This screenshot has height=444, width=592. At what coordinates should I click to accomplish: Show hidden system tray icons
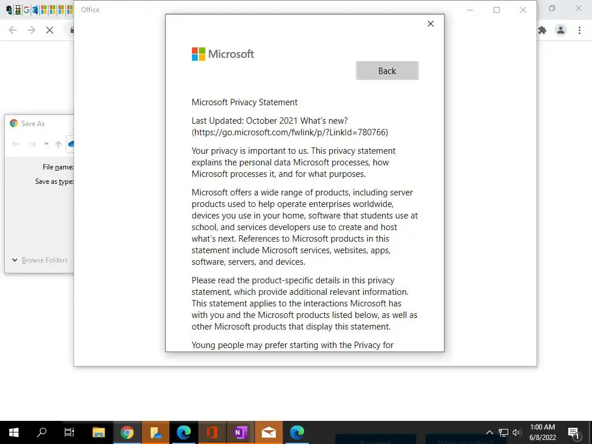click(x=489, y=432)
